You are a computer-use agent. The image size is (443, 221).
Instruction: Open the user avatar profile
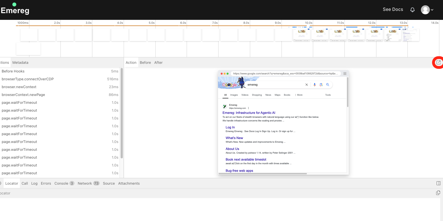pos(425,10)
